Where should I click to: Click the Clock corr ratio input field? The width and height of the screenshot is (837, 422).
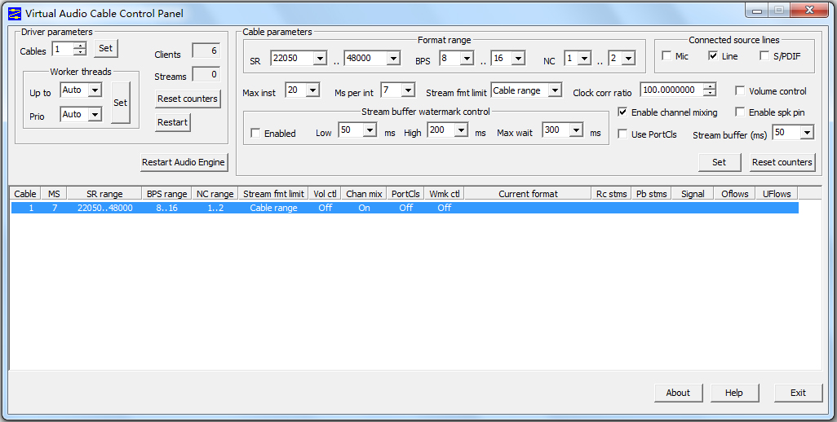(671, 90)
